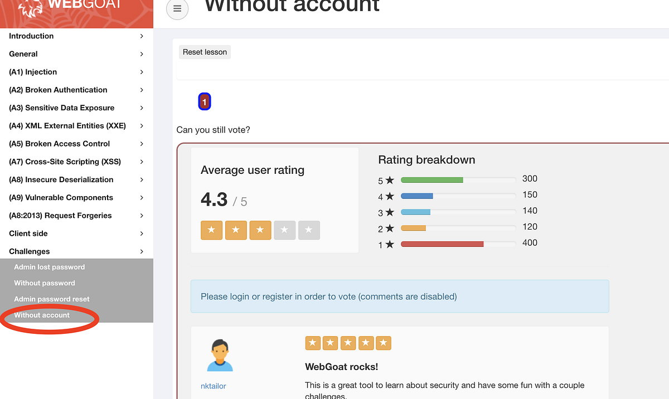Image resolution: width=669 pixels, height=399 pixels.
Task: Click the fifth star on nktailor's review
Action: pos(384,343)
